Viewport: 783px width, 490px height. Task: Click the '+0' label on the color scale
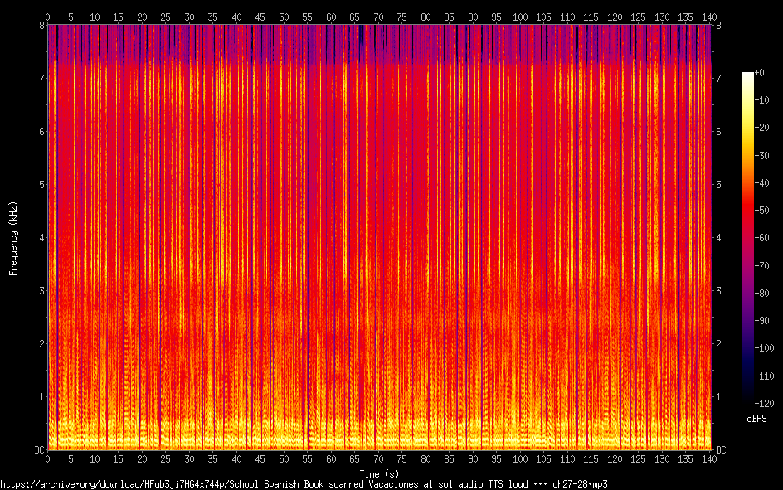click(761, 73)
